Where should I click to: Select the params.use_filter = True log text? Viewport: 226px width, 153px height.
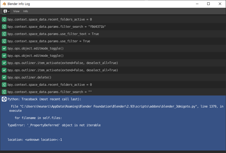click(49, 41)
